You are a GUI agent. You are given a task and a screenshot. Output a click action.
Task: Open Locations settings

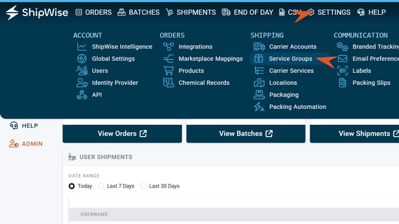tap(283, 83)
